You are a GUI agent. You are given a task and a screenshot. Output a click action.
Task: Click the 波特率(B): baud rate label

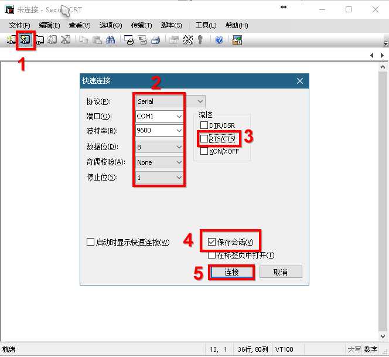[x=102, y=131]
